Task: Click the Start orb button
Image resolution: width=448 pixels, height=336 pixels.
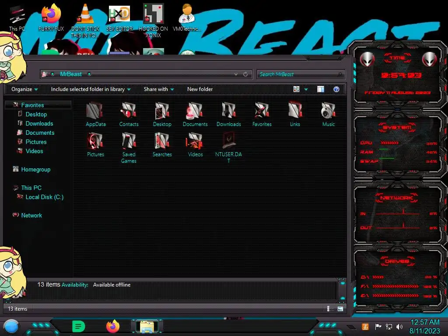Action: [x=11, y=327]
